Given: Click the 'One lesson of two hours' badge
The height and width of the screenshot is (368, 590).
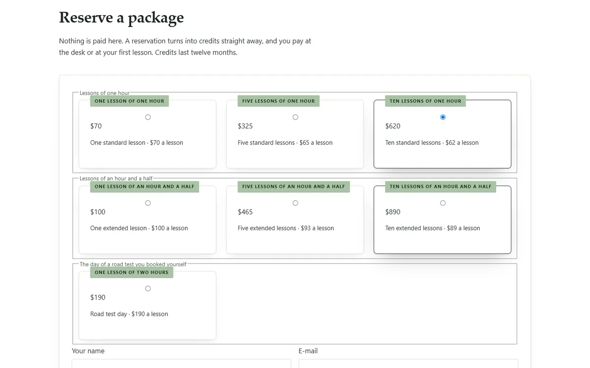Looking at the screenshot, I should (131, 272).
